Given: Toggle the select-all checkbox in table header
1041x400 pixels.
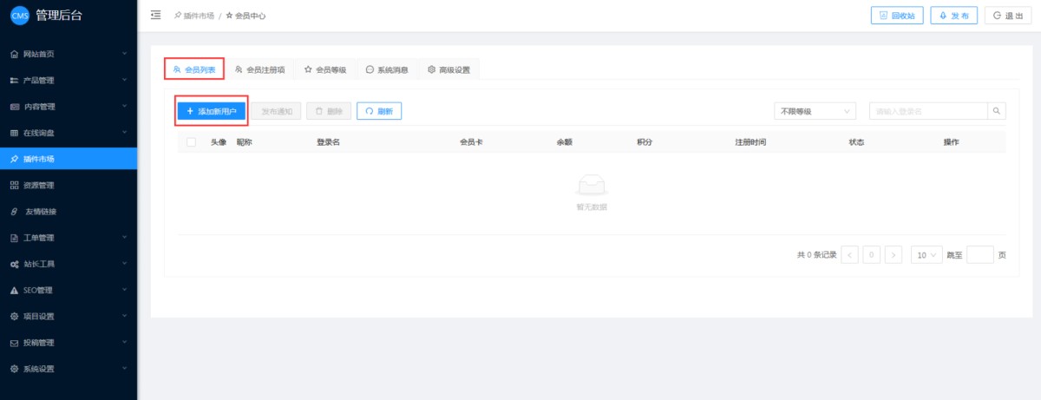Looking at the screenshot, I should pos(191,142).
